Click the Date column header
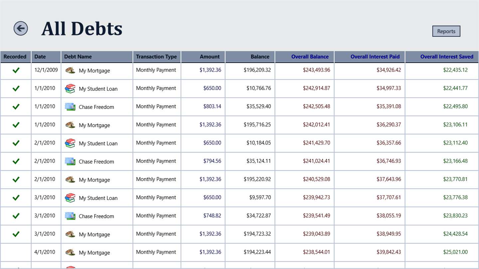 coord(40,57)
